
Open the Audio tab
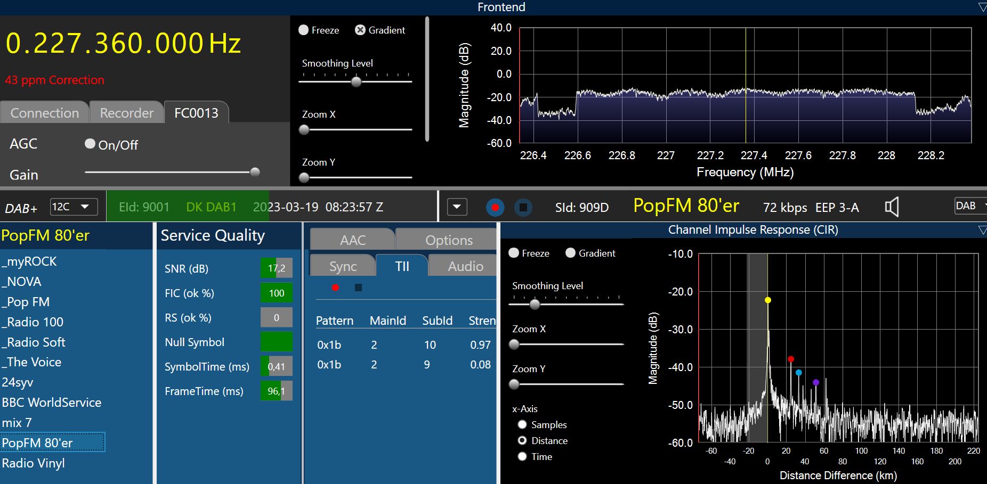(465, 266)
